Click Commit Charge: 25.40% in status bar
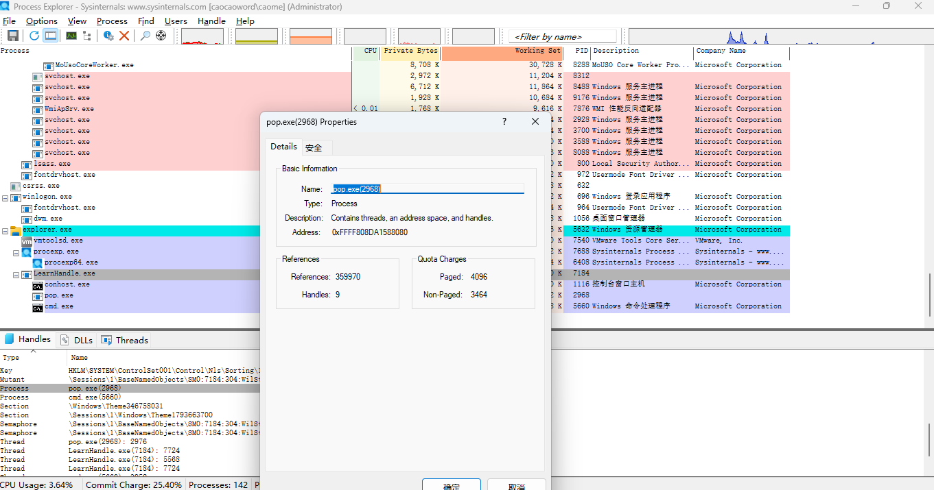The image size is (934, 490). tap(134, 485)
